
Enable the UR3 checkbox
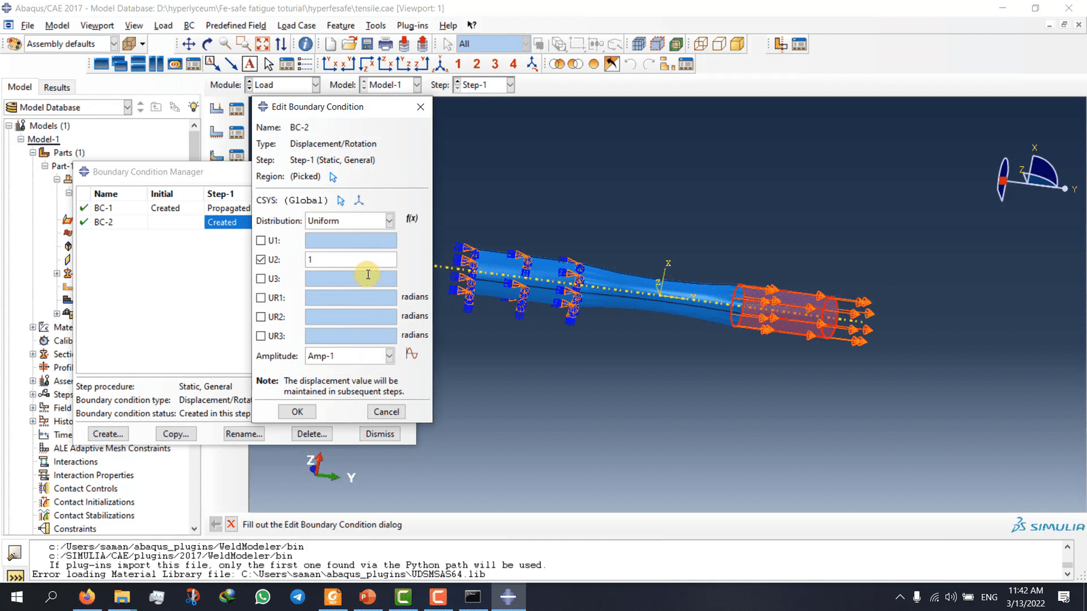point(261,335)
